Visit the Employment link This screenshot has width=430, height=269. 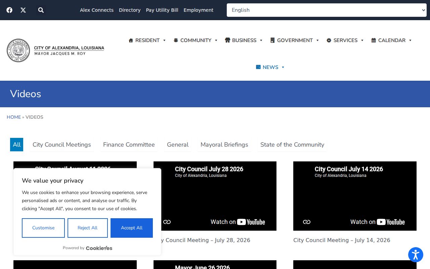click(x=199, y=10)
